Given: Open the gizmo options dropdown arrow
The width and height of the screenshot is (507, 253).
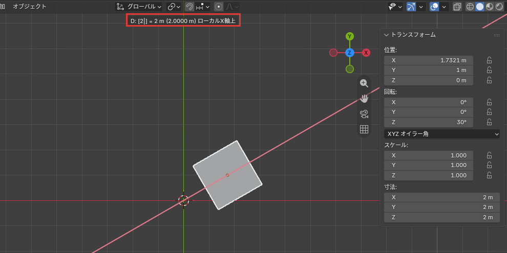Looking at the screenshot, I should click(421, 7).
